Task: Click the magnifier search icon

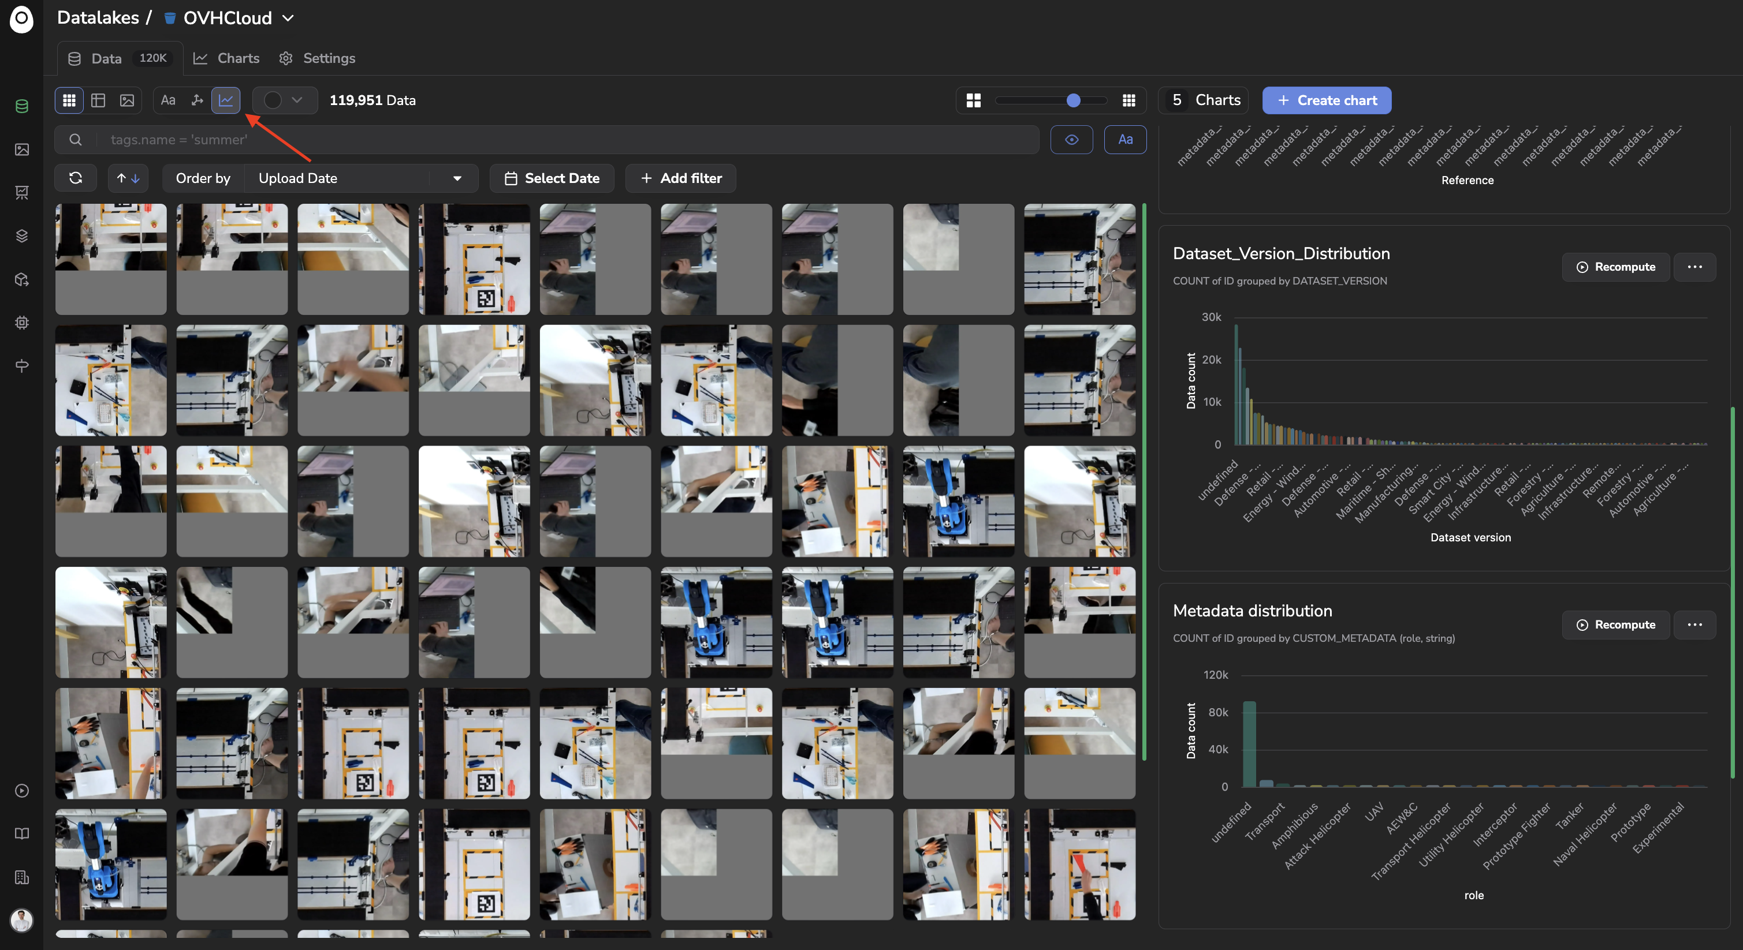Action: coord(76,139)
